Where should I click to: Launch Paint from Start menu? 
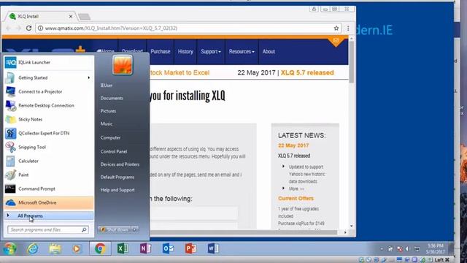[x=49, y=175]
